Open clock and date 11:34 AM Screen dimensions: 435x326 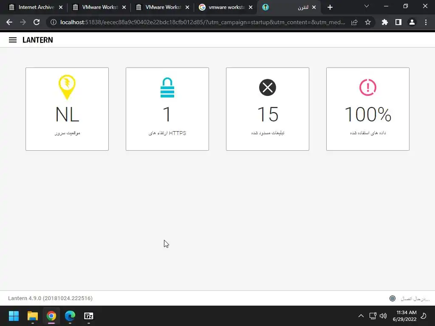pyautogui.click(x=405, y=316)
